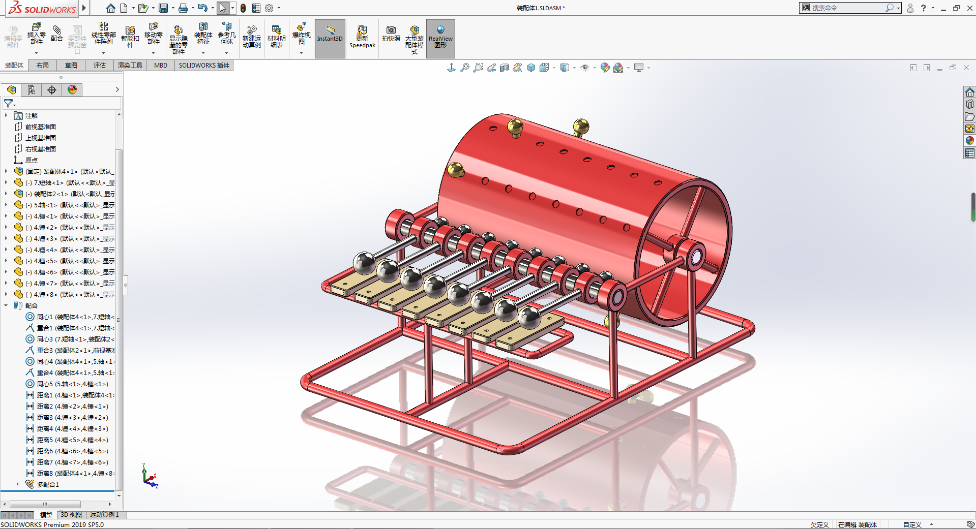The height and width of the screenshot is (529, 976).
Task: Click the Edit Appearance color ball icon
Action: click(x=605, y=68)
